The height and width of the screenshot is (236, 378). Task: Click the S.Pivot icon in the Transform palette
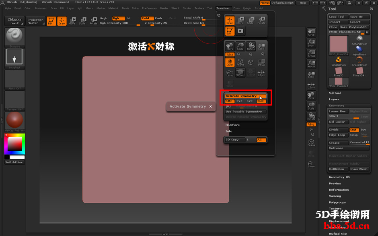pos(240,73)
